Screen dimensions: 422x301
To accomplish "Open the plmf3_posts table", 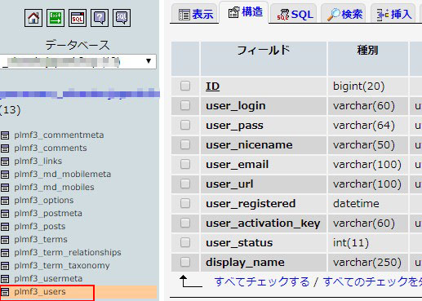I will [40, 227].
